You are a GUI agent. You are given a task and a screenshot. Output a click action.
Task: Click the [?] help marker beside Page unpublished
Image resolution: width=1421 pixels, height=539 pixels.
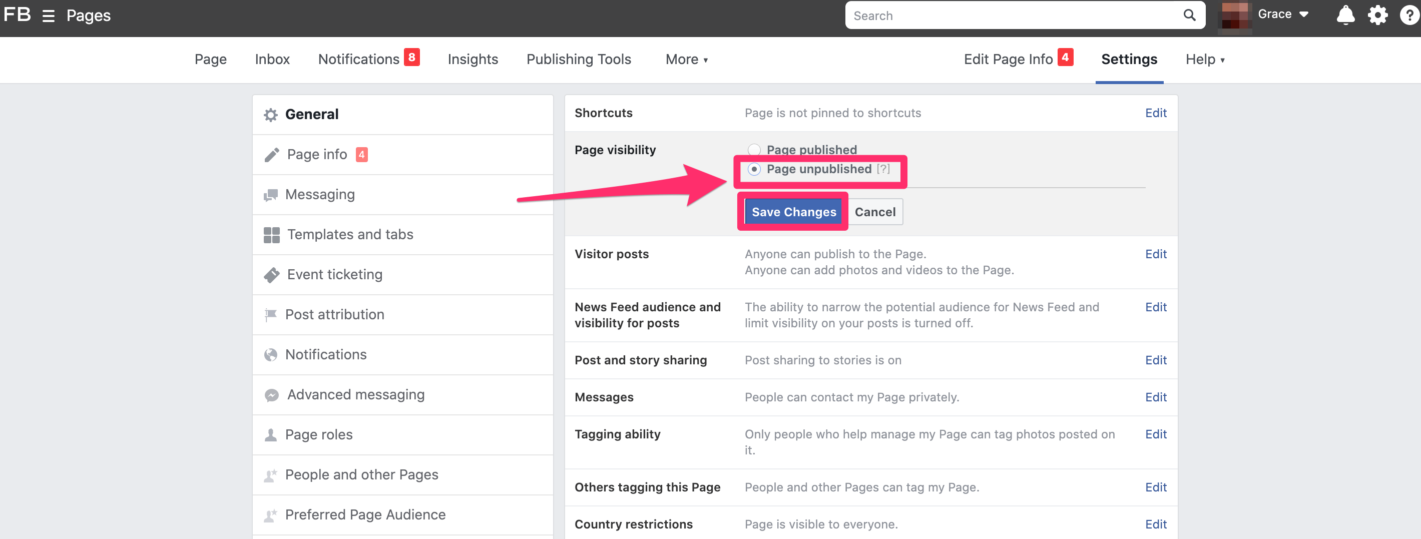click(x=883, y=169)
